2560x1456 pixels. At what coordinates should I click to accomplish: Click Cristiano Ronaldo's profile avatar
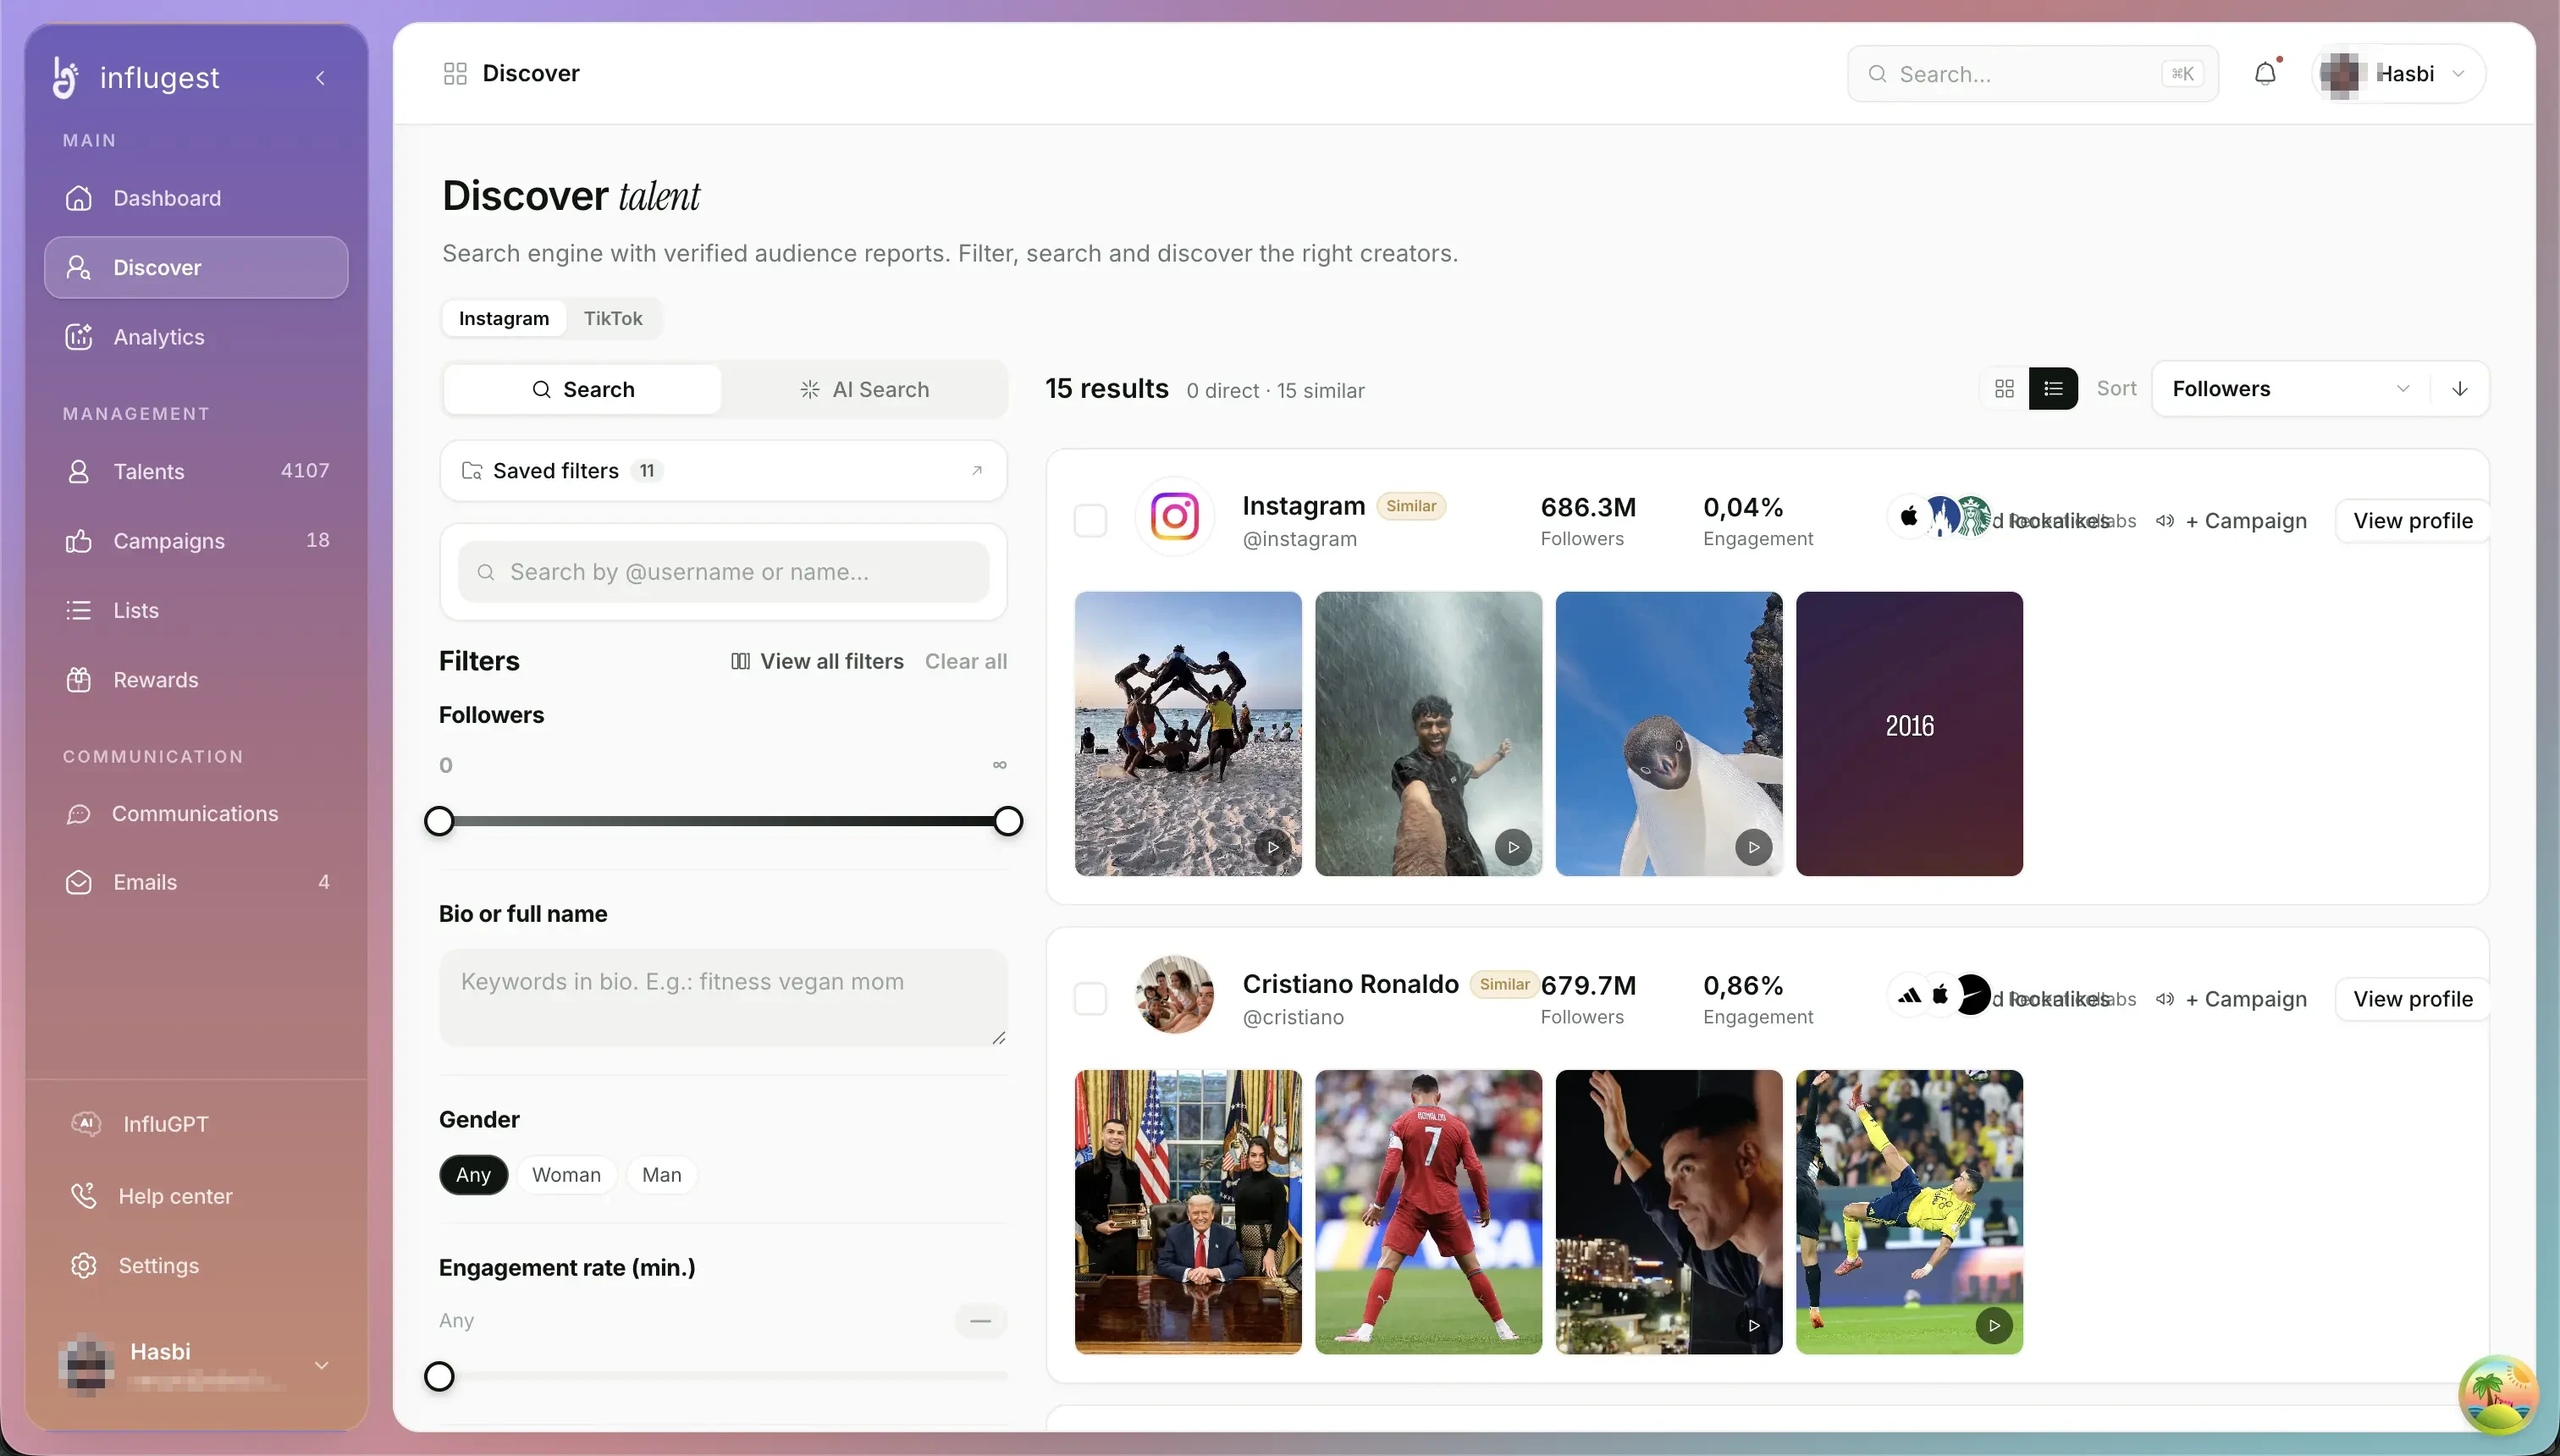(x=1175, y=995)
